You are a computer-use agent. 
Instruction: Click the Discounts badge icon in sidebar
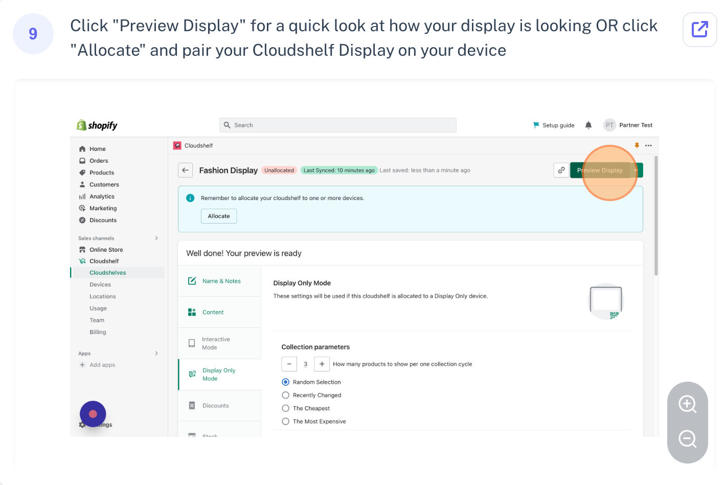(x=82, y=220)
